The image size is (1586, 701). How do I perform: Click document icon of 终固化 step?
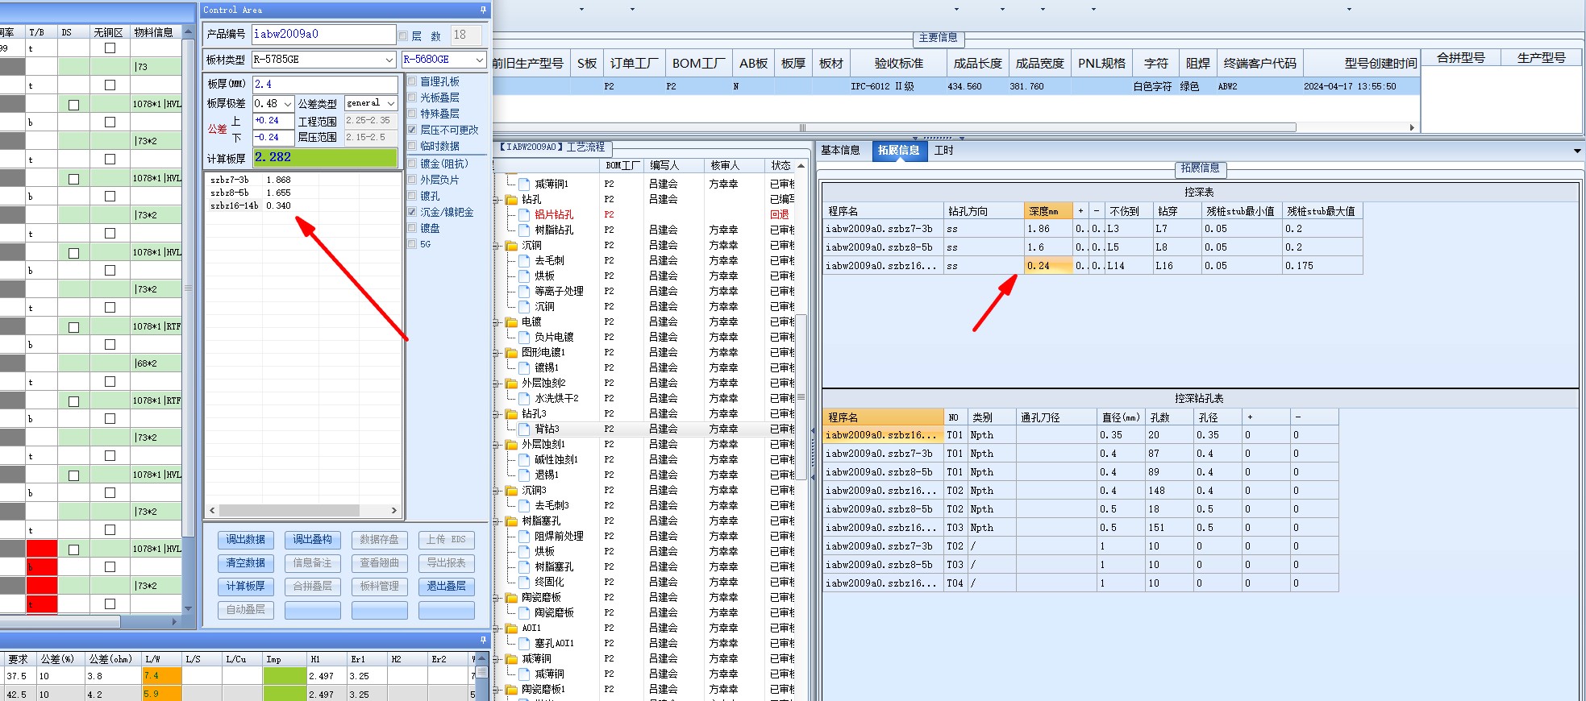525,582
